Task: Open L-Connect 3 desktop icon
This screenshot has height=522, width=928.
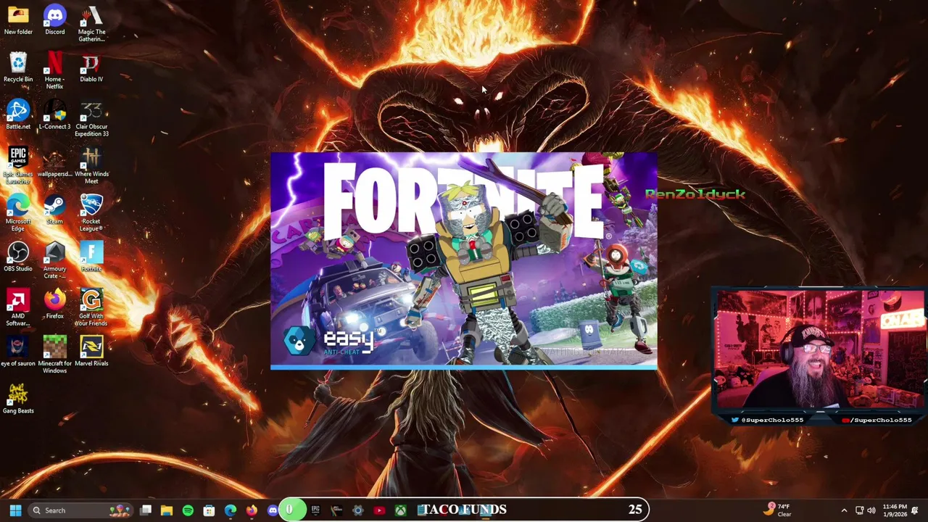Action: [54, 115]
